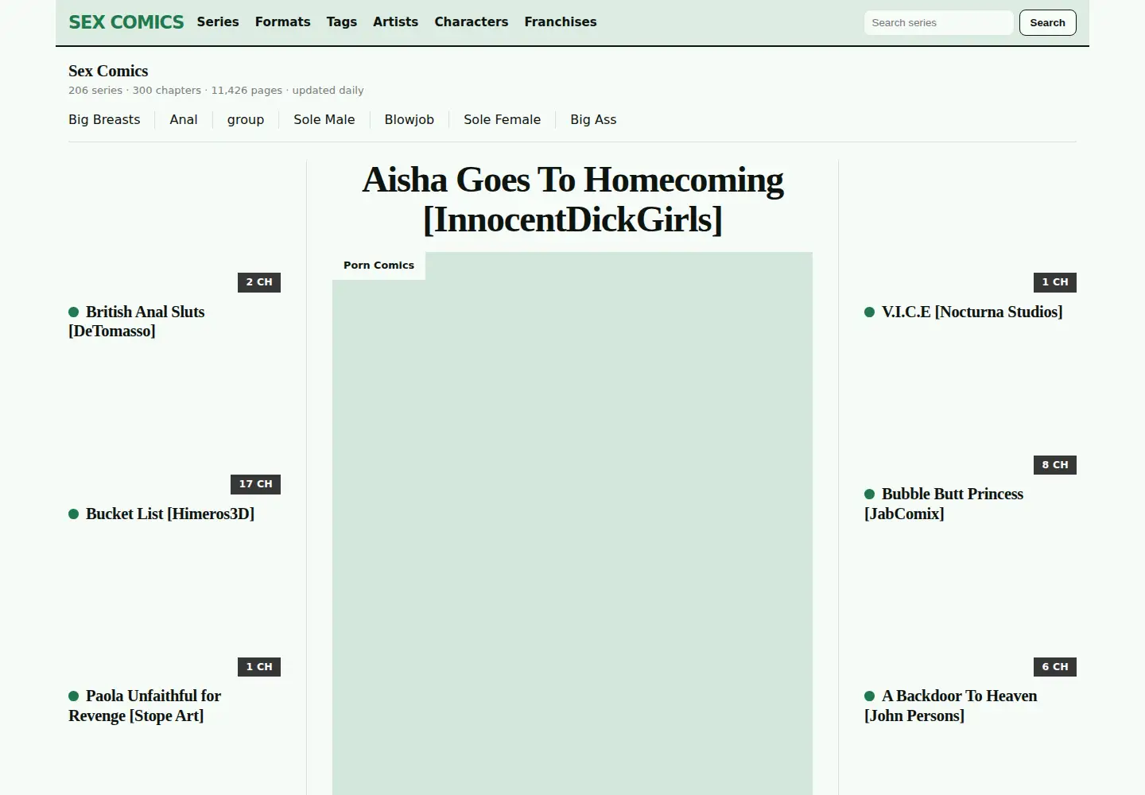Click the category label on the featured cover
This screenshot has width=1145, height=795.
click(378, 266)
